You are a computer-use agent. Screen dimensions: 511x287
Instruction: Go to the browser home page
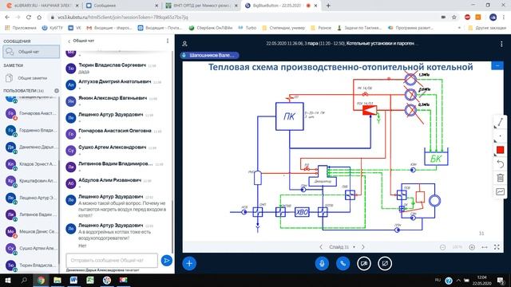(39, 18)
